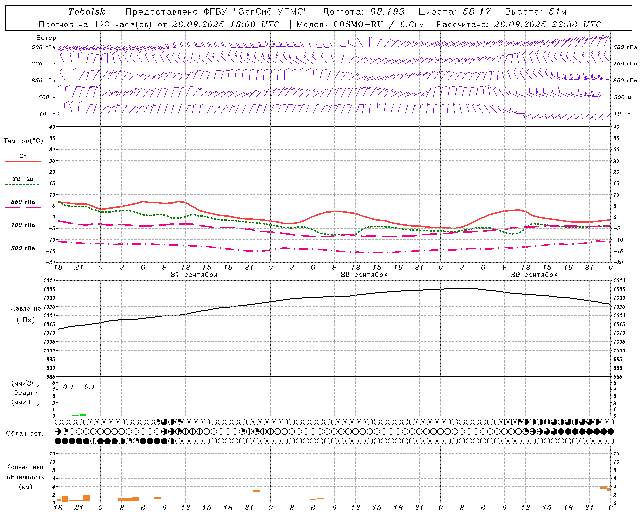Click the (км) convective cloud unit label
This screenshot has width=640, height=512.
(25, 487)
